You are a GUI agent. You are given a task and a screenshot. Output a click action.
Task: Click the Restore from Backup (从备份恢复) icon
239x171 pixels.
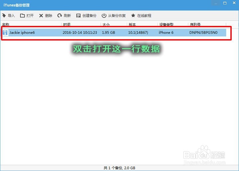[104, 15]
